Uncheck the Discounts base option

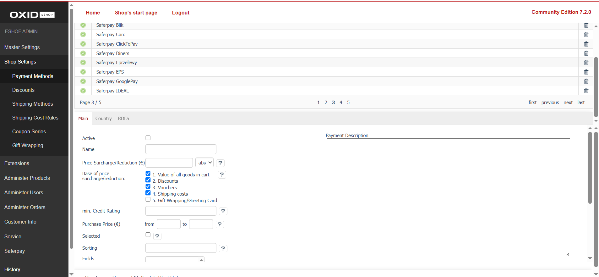[x=148, y=180]
